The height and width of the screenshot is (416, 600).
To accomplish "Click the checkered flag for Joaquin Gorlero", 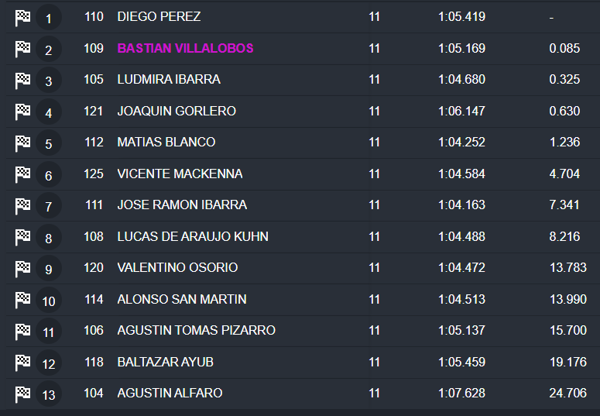I will [x=23, y=112].
